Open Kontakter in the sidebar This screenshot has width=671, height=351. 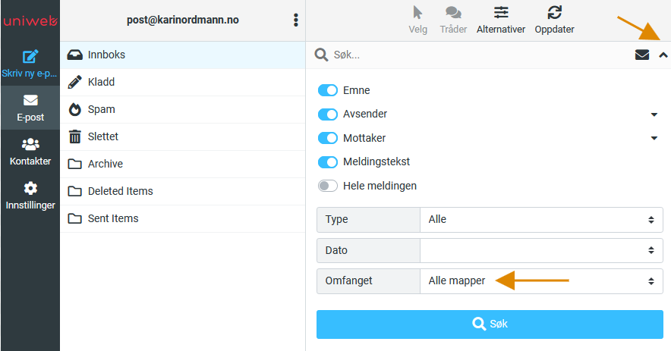click(x=30, y=152)
